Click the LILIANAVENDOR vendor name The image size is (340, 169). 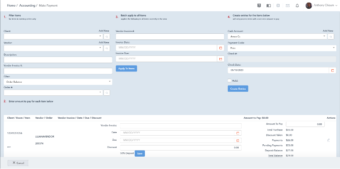[x=45, y=137]
